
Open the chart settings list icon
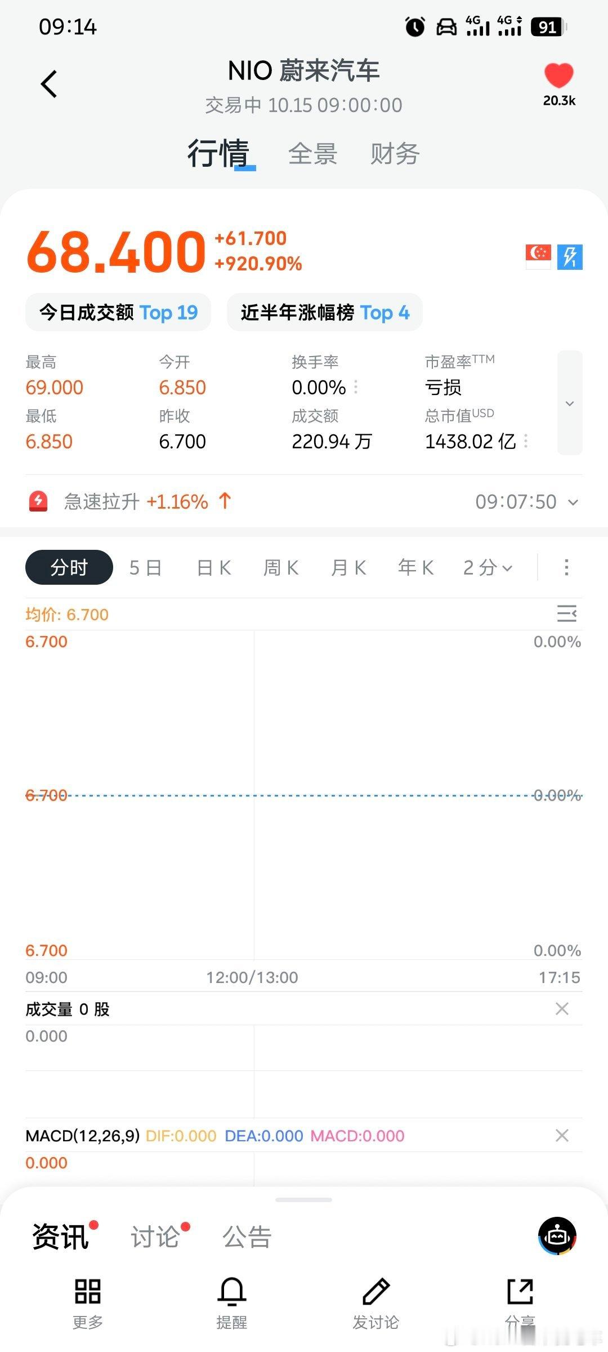[566, 613]
